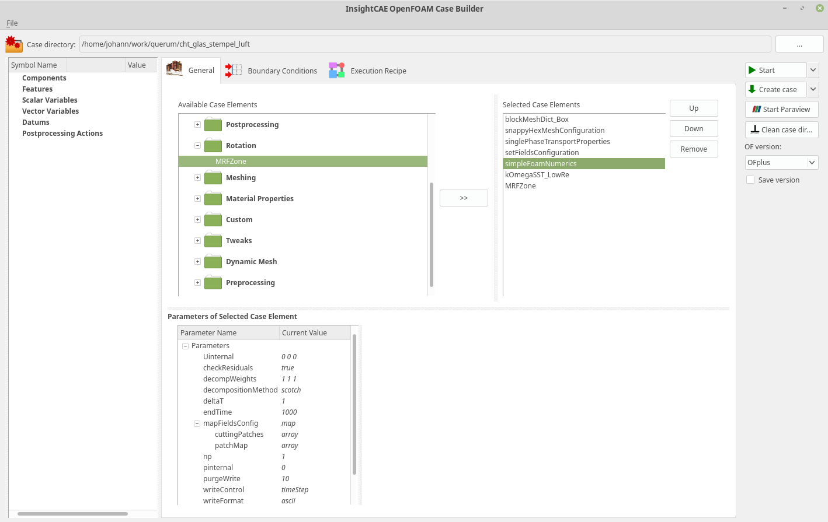828x522 pixels.
Task: Click the Custom folder icon
Action: 213,219
